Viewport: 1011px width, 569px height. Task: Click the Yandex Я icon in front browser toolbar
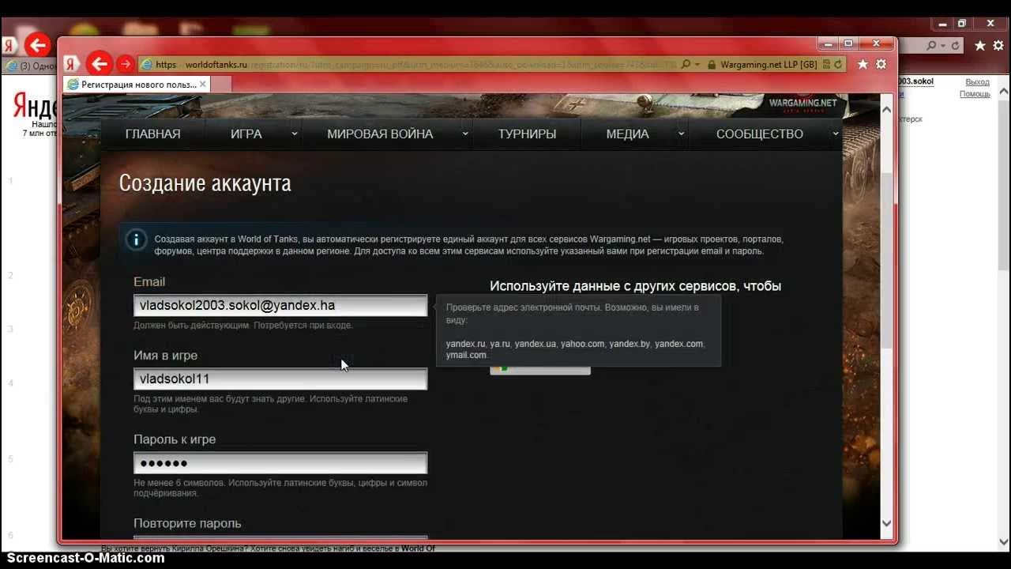point(71,64)
